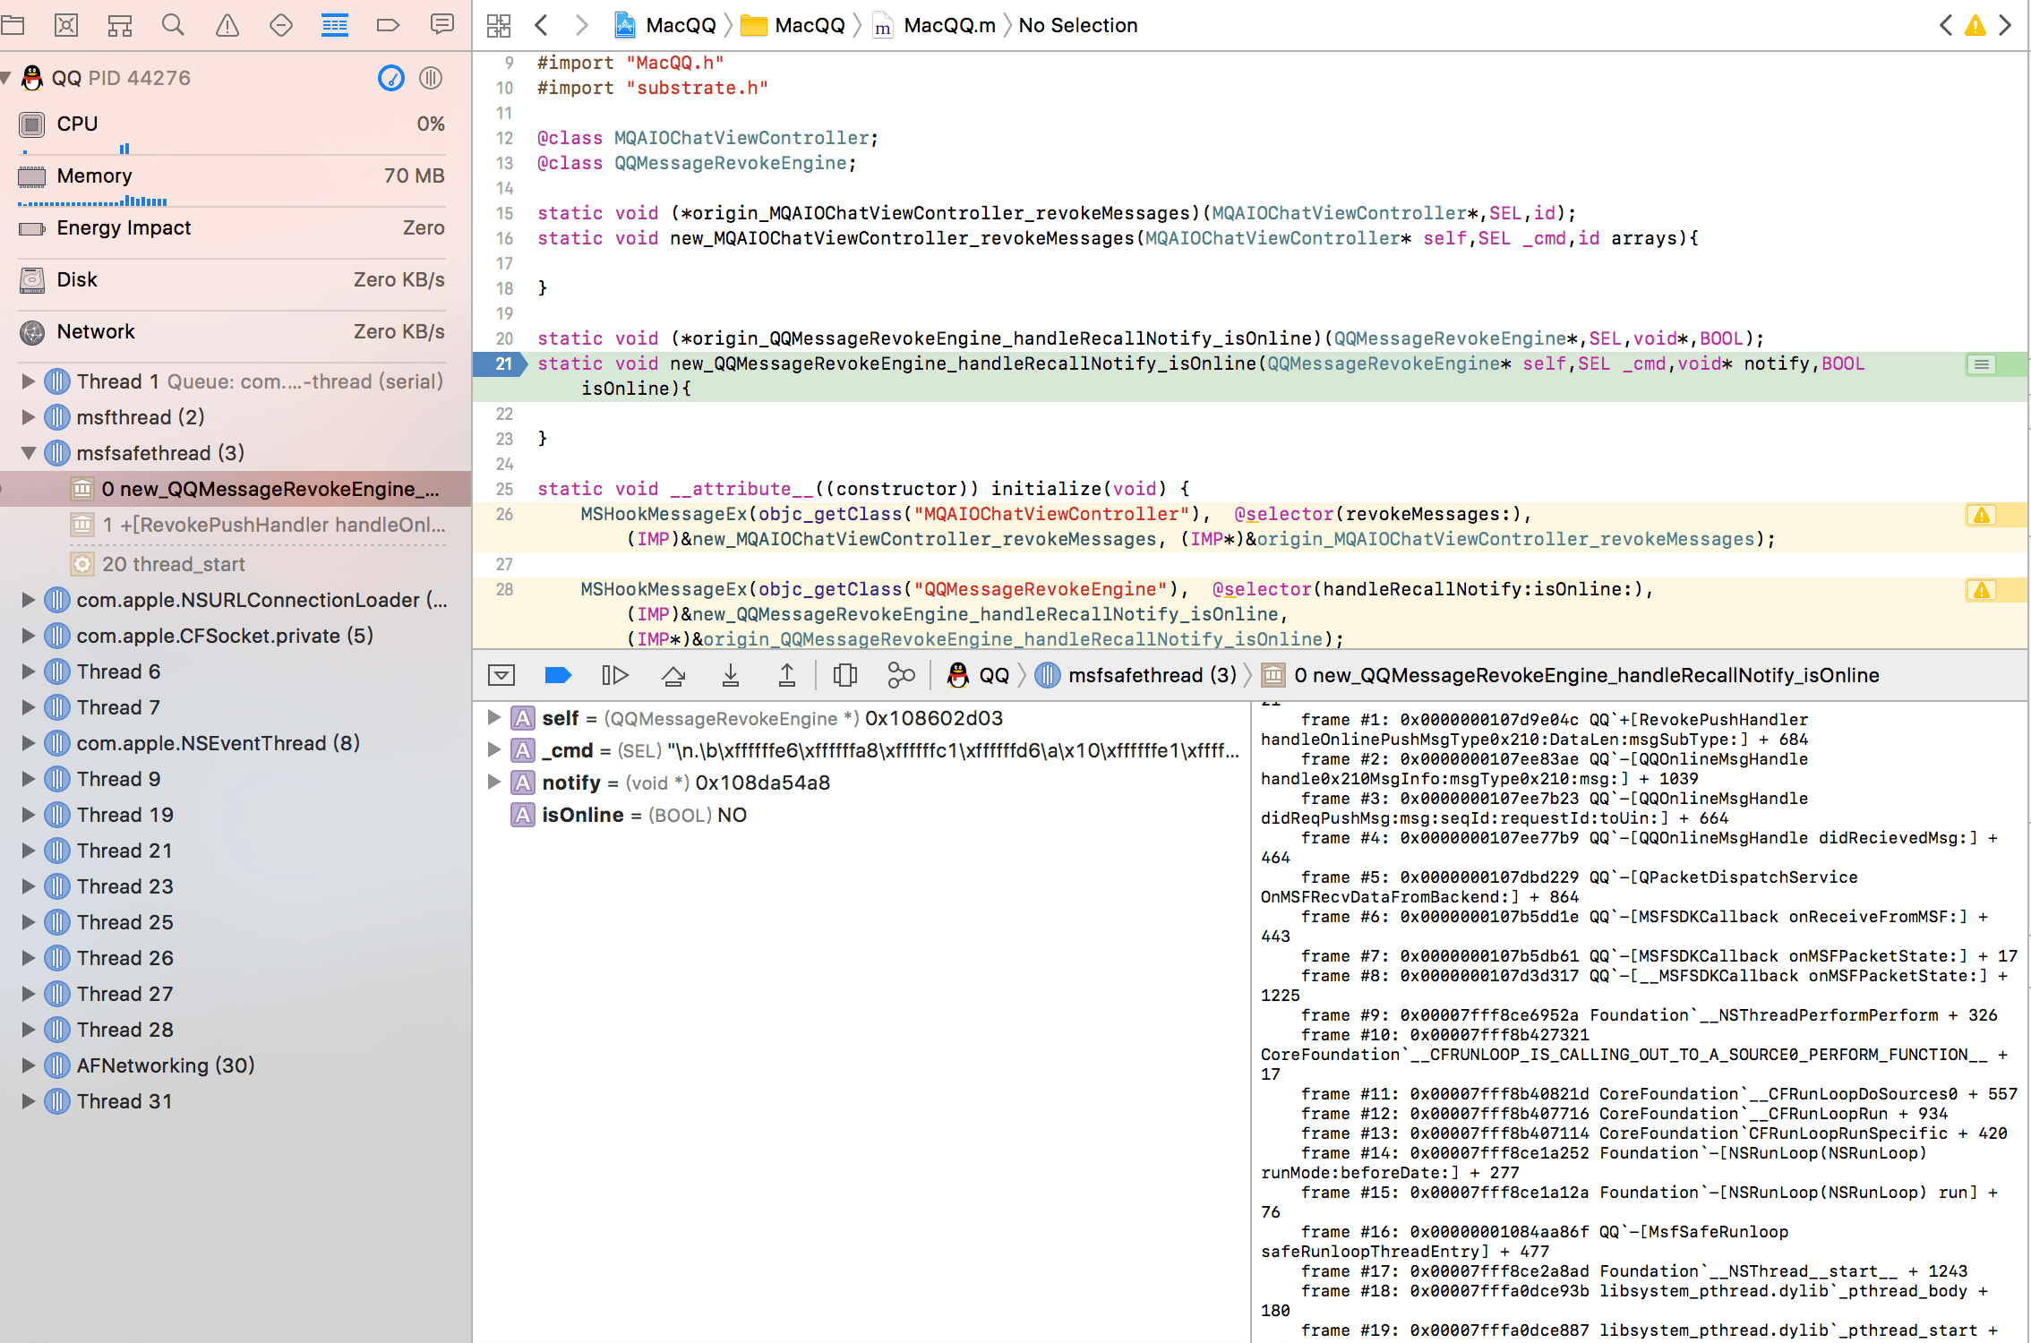The height and width of the screenshot is (1343, 2031).
Task: Toggle breakpoints activation blue button
Action: click(x=558, y=675)
